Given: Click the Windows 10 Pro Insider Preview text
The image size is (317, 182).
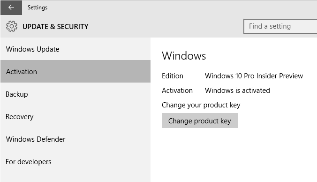Looking at the screenshot, I should (254, 76).
